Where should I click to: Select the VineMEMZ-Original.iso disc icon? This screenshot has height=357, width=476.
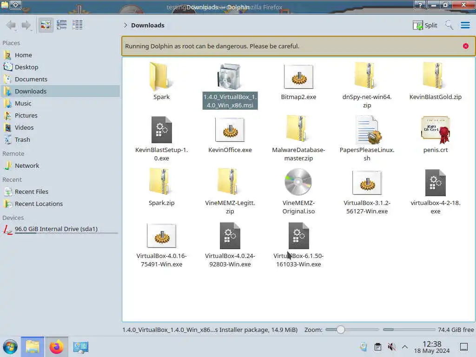click(x=298, y=182)
